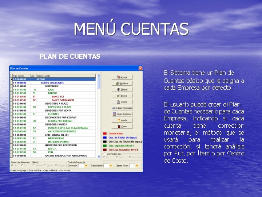
Task: Open Saldos Anteriores
Action: coord(122,114)
